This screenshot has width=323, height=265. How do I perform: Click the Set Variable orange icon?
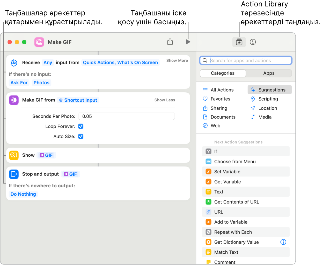(x=209, y=172)
